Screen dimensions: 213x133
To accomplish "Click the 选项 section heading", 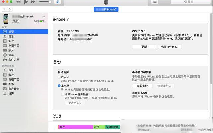I will click(57, 116).
